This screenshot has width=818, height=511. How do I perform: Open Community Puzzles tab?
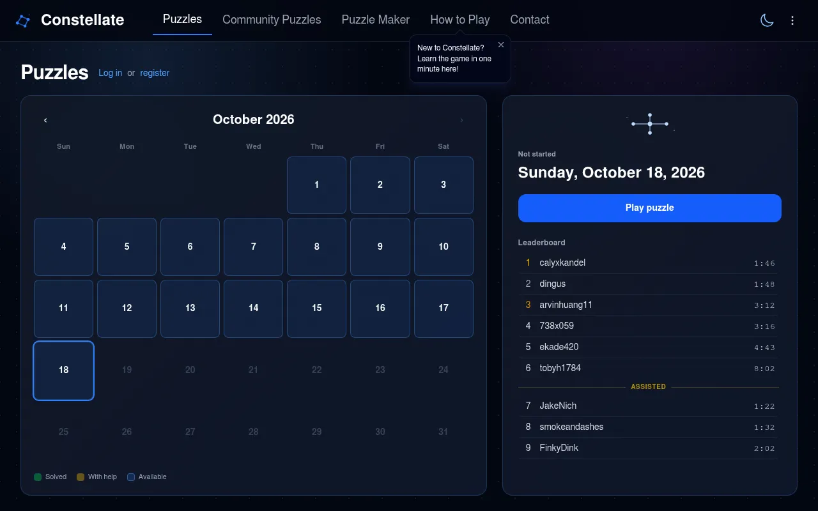coord(272,20)
